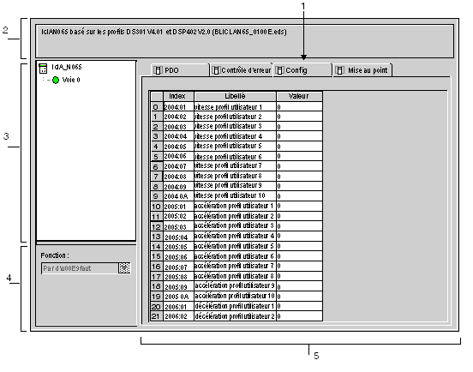Click the Valeur cell for décélération profil utilisateur 2
The width and height of the screenshot is (473, 372).
(299, 316)
